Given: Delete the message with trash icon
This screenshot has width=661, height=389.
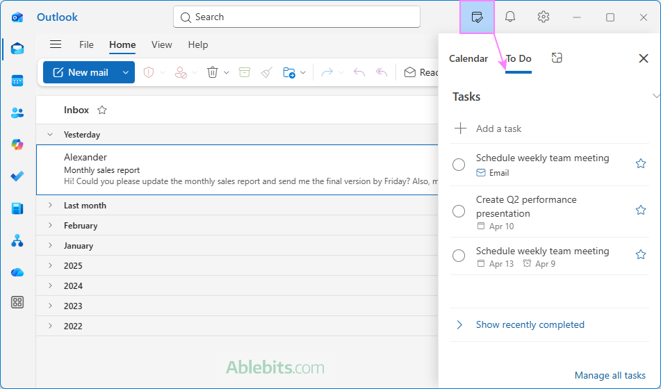Looking at the screenshot, I should (x=213, y=72).
